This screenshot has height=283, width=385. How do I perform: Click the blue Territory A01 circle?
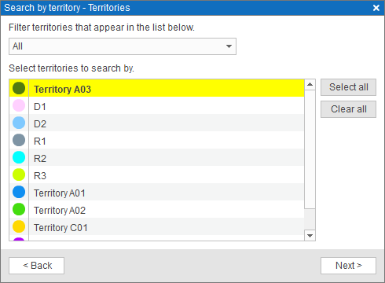(19, 192)
